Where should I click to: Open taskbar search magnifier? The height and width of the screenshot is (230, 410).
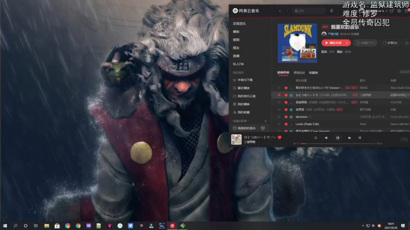tap(15, 225)
